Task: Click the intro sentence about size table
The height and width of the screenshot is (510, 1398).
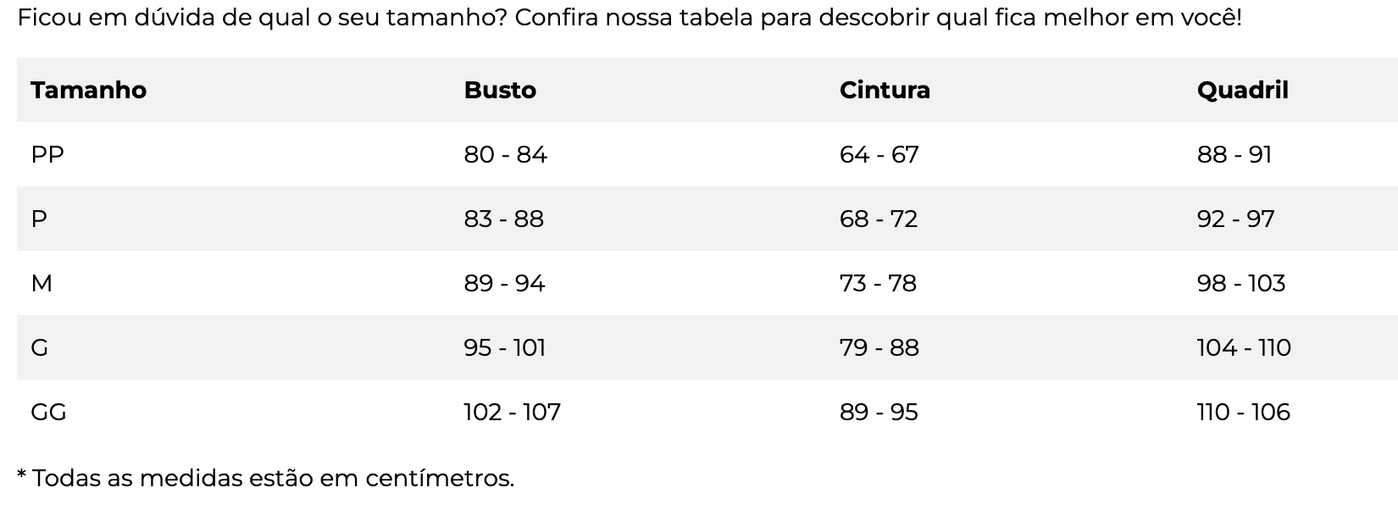Action: pos(630,17)
